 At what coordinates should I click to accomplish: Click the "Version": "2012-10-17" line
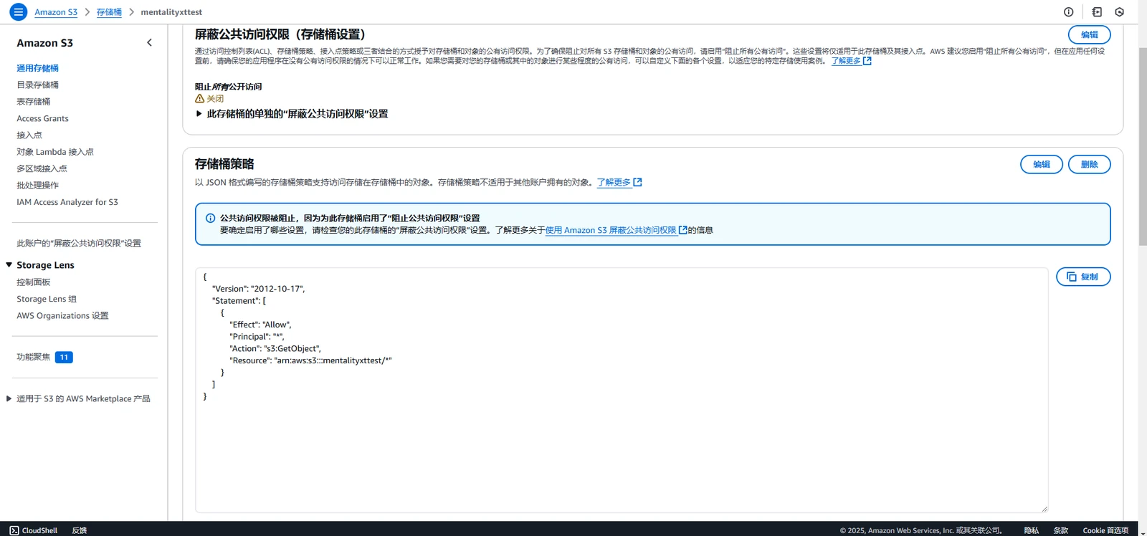tap(259, 289)
